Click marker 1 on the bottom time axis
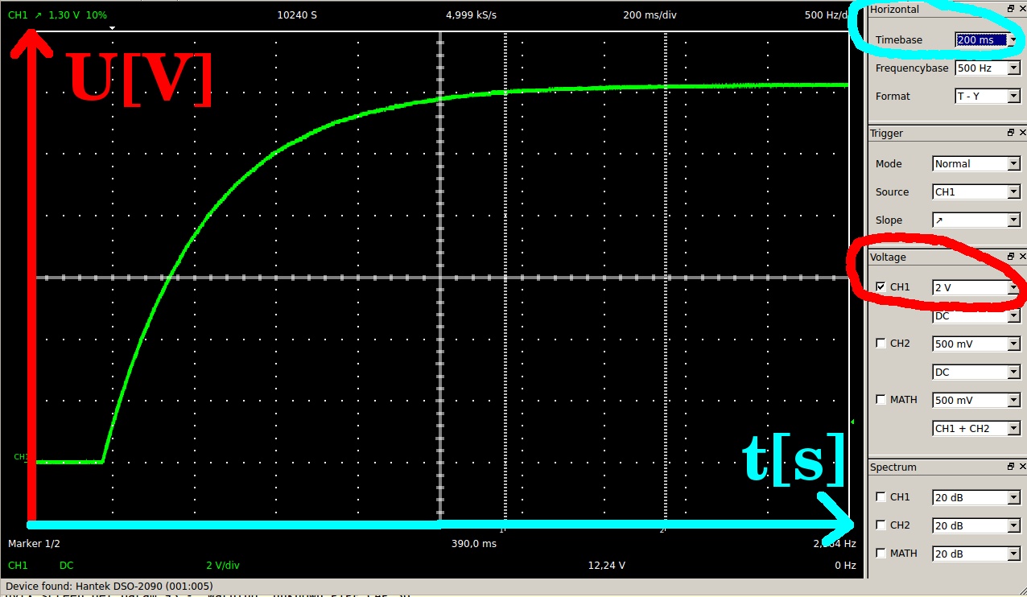Viewport: 1027px width, 597px height. point(503,529)
